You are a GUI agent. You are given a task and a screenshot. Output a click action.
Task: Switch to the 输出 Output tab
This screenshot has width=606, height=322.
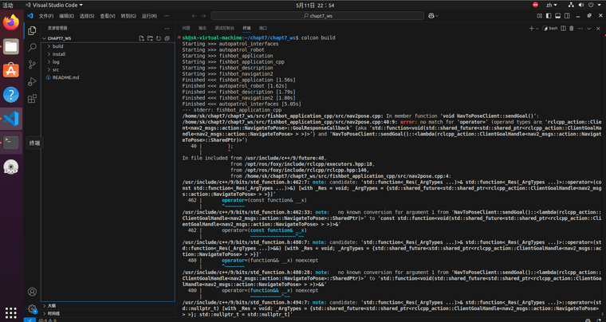pyautogui.click(x=202, y=28)
